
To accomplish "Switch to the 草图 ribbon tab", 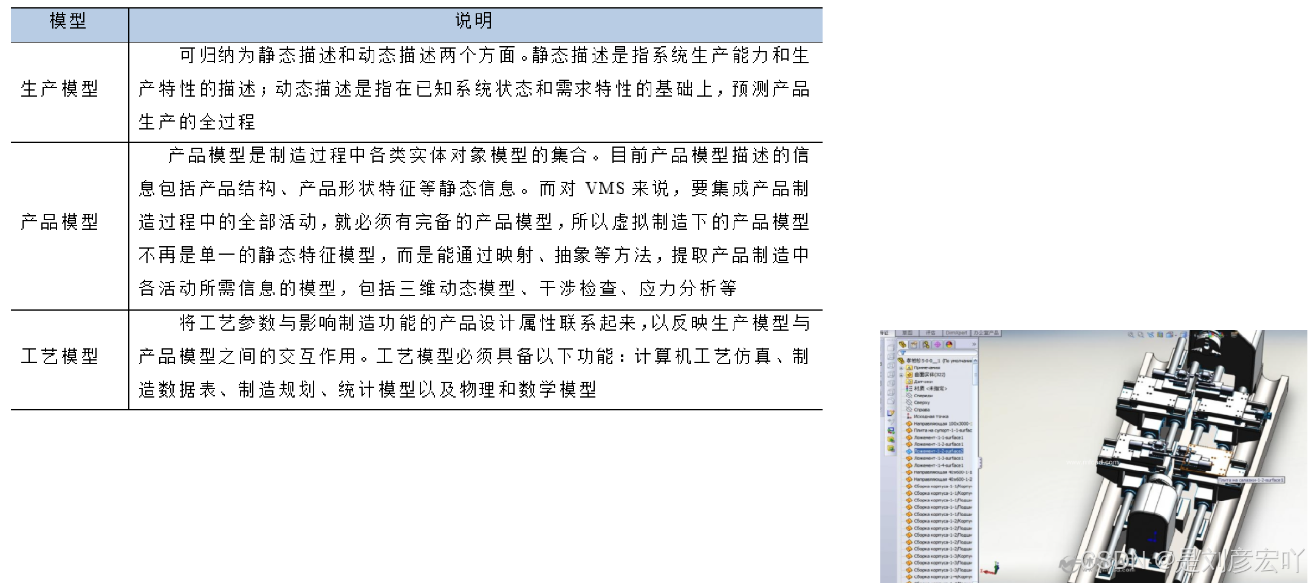I will click(907, 333).
